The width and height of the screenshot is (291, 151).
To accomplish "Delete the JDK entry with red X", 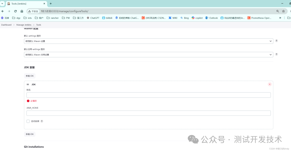I will click(x=270, y=84).
